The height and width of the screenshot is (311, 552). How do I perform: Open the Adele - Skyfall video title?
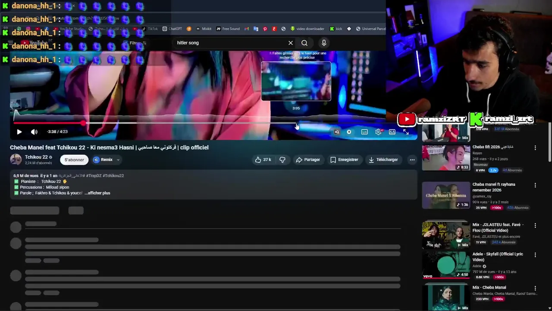click(498, 257)
